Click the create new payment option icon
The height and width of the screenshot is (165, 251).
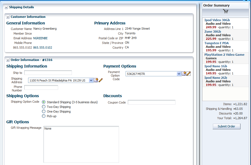184,73
